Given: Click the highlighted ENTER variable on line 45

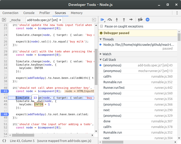Looking at the screenshot, I should (x=39, y=104).
